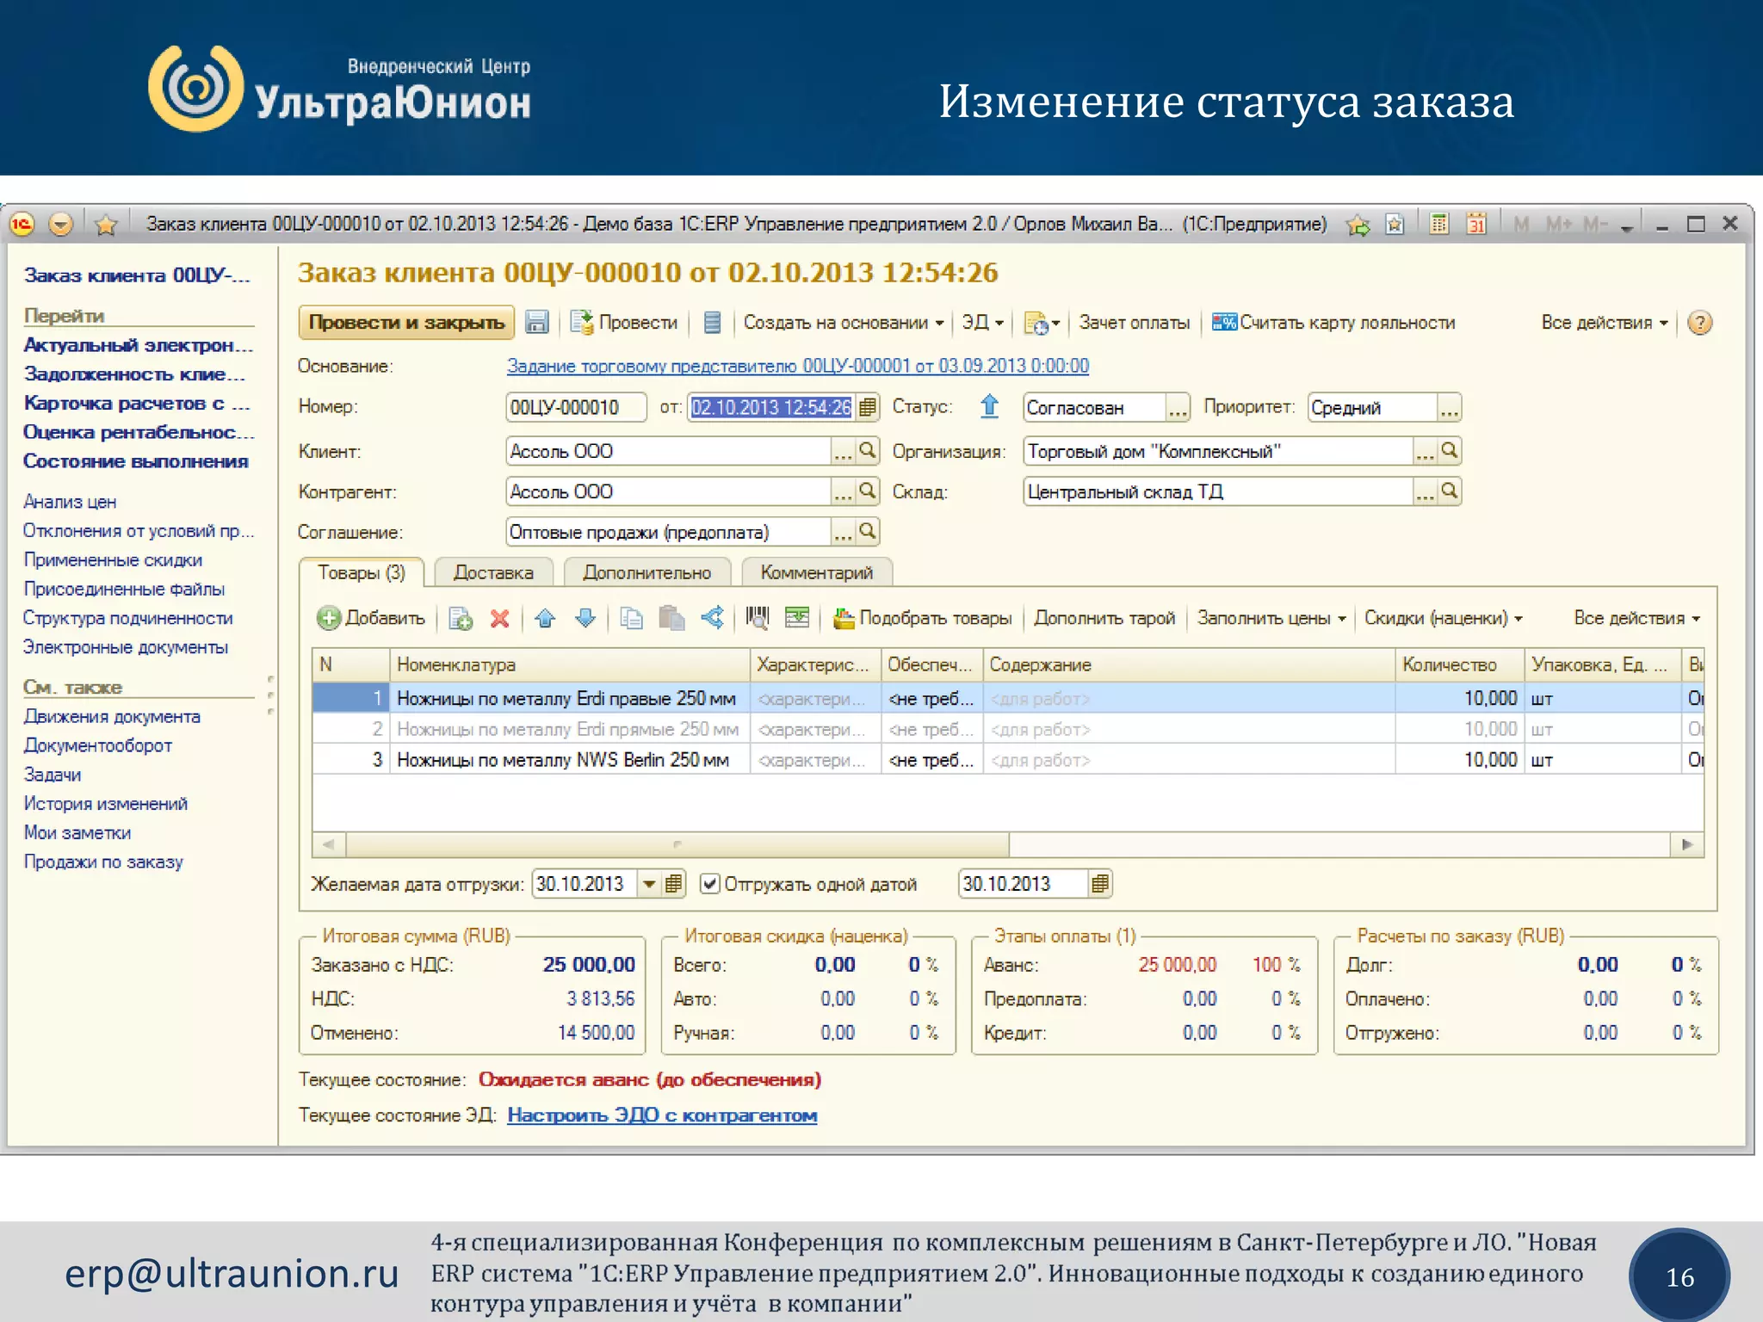Switch to Комментарий tab
The height and width of the screenshot is (1322, 1763).
tap(817, 572)
